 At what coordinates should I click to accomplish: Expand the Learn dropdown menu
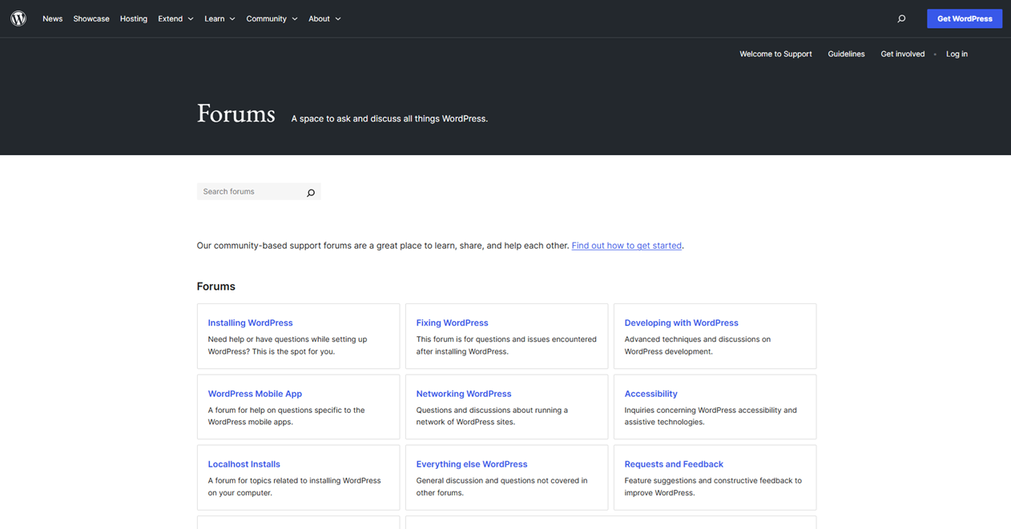[x=220, y=18]
